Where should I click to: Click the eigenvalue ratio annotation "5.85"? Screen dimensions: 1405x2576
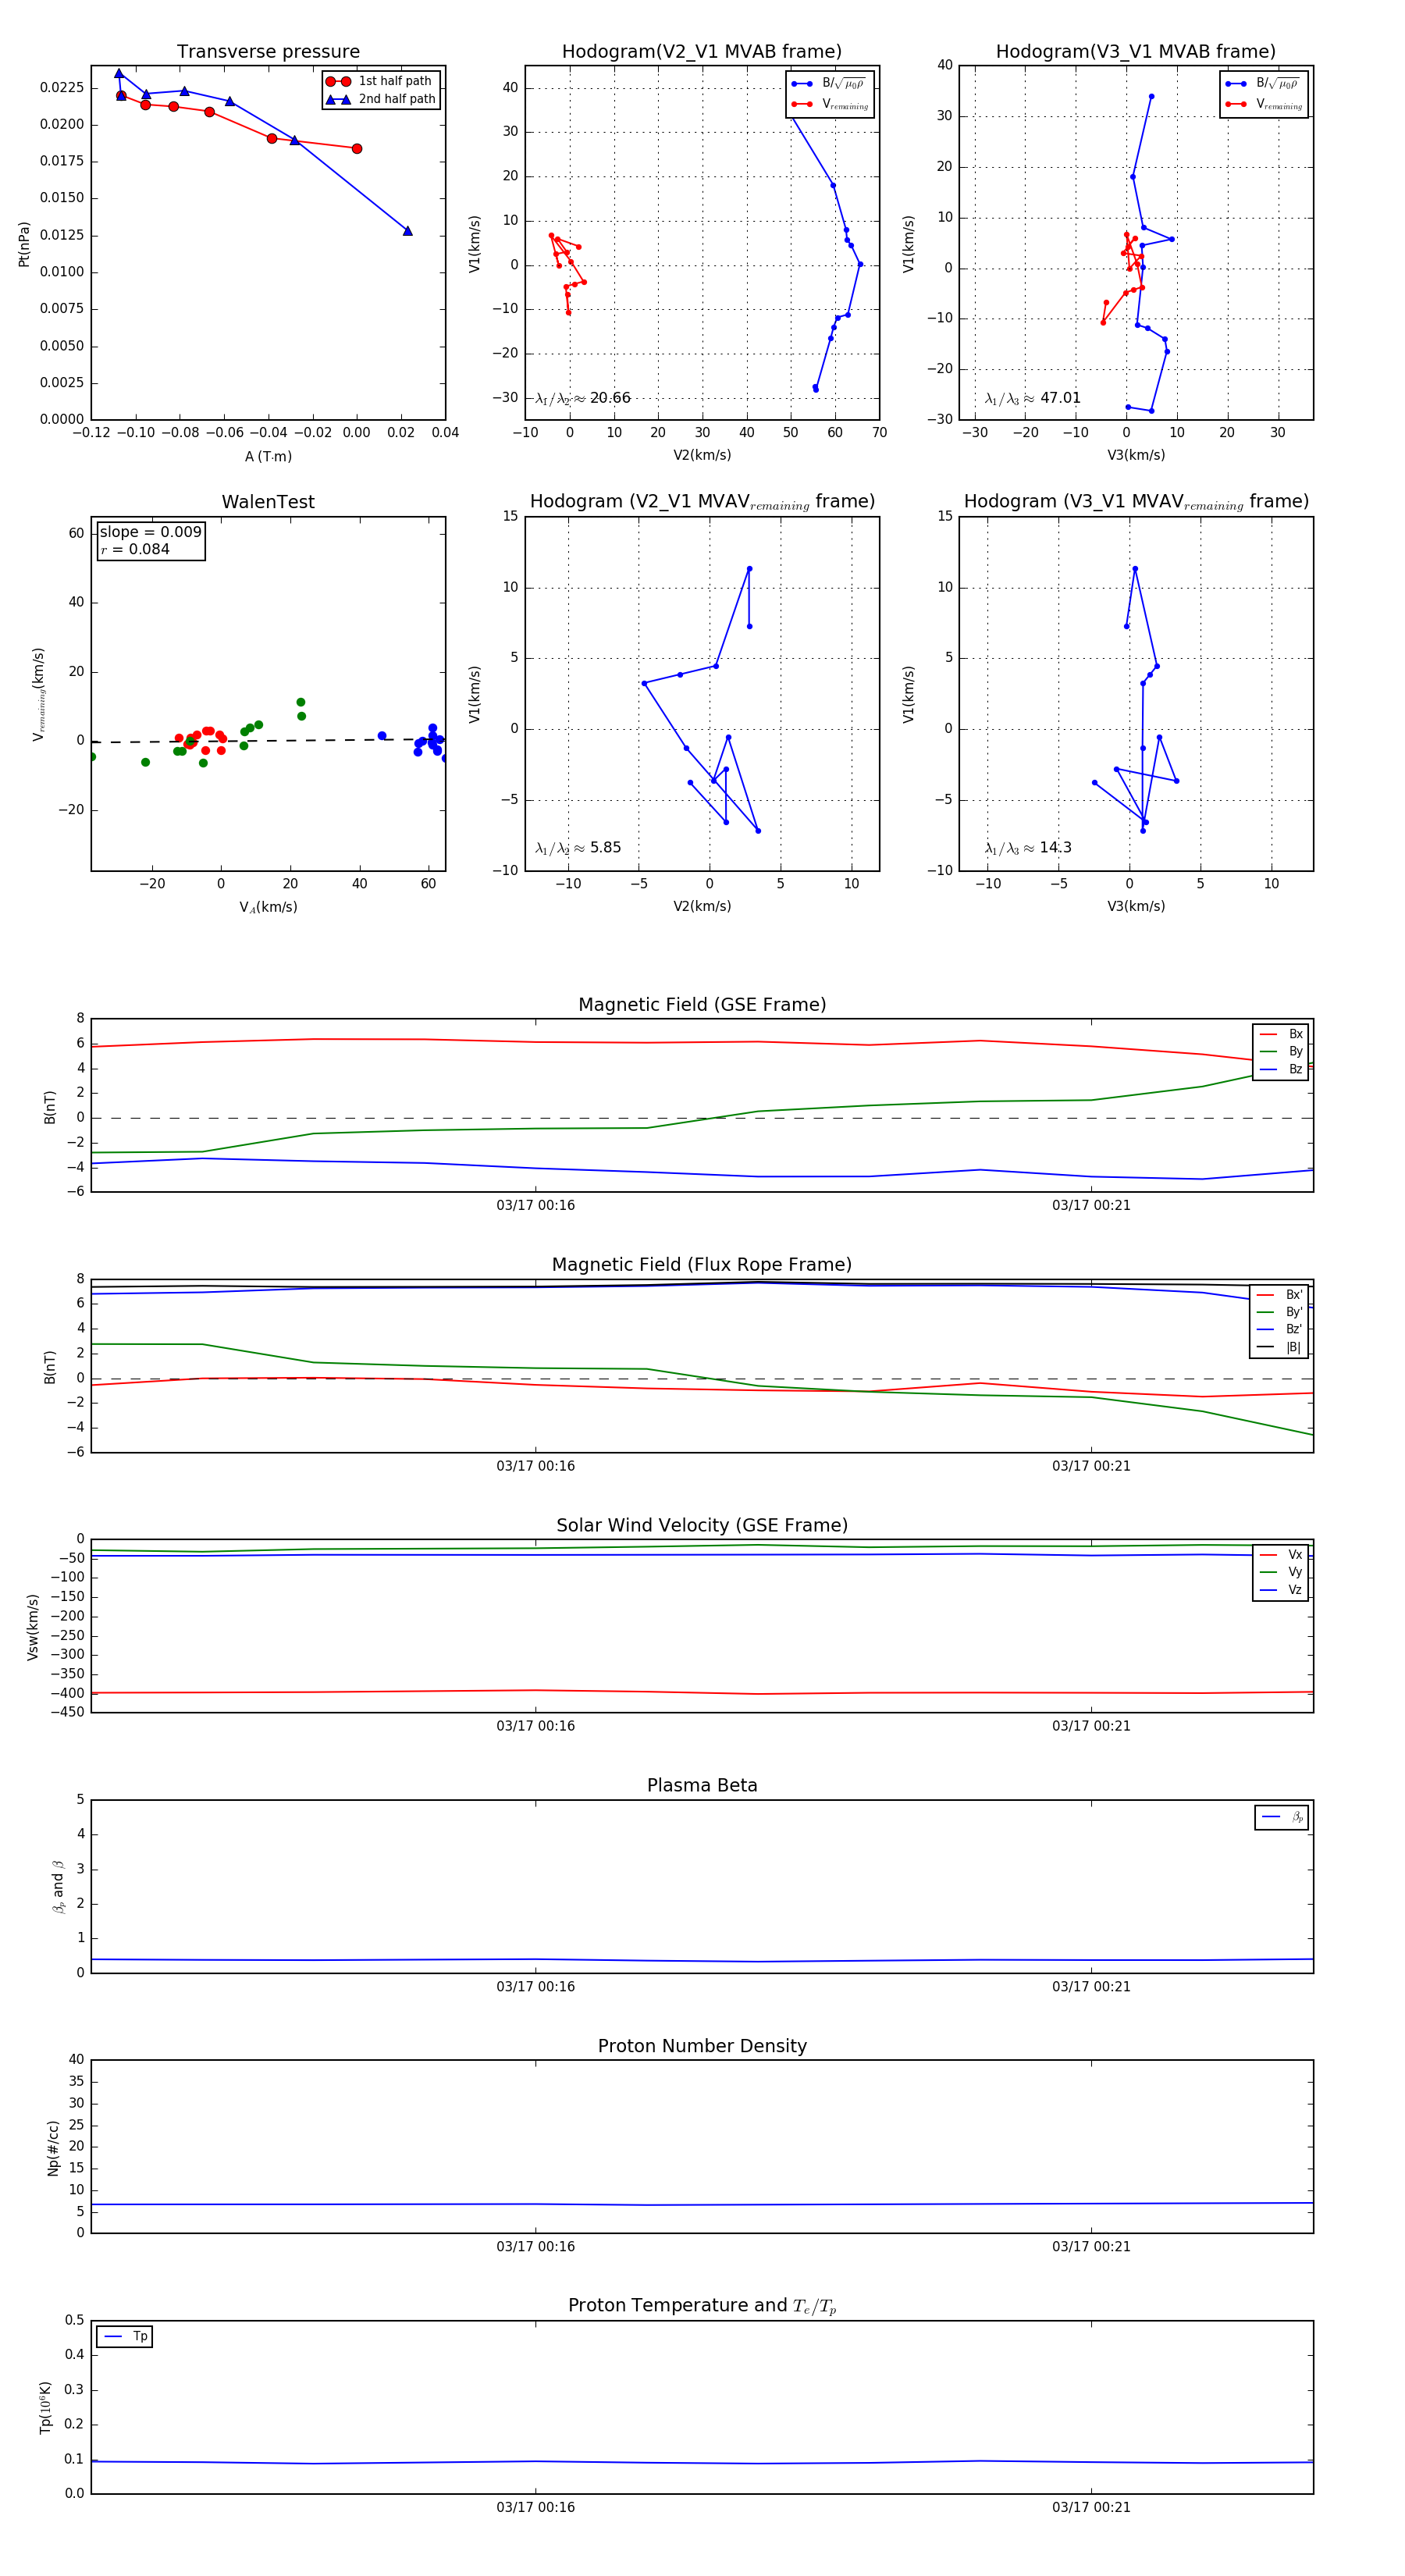578,848
